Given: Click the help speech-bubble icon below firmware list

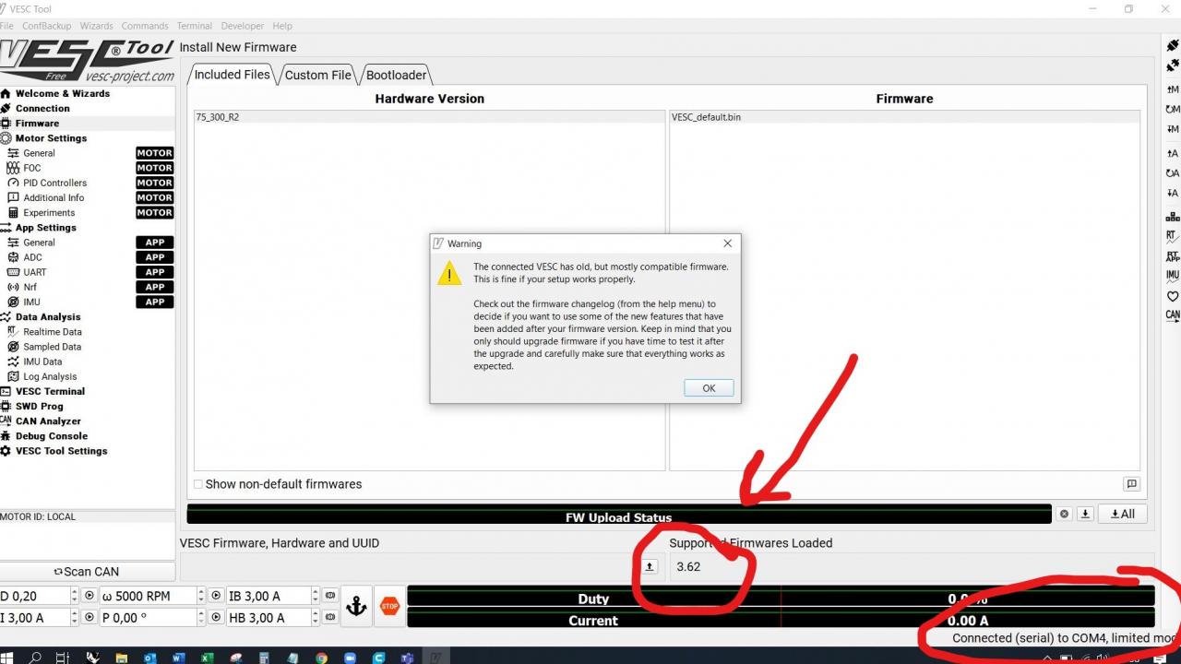Looking at the screenshot, I should (x=1132, y=484).
